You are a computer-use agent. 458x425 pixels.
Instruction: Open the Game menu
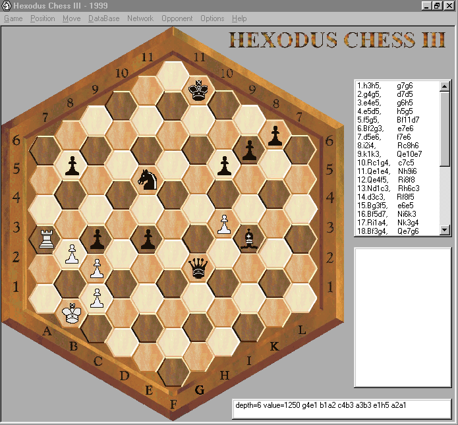pyautogui.click(x=13, y=18)
